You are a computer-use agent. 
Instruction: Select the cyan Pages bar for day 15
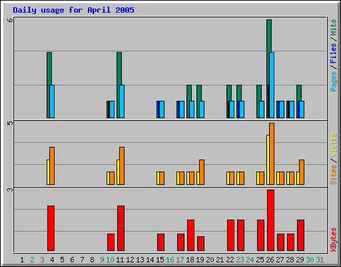pyautogui.click(x=162, y=109)
